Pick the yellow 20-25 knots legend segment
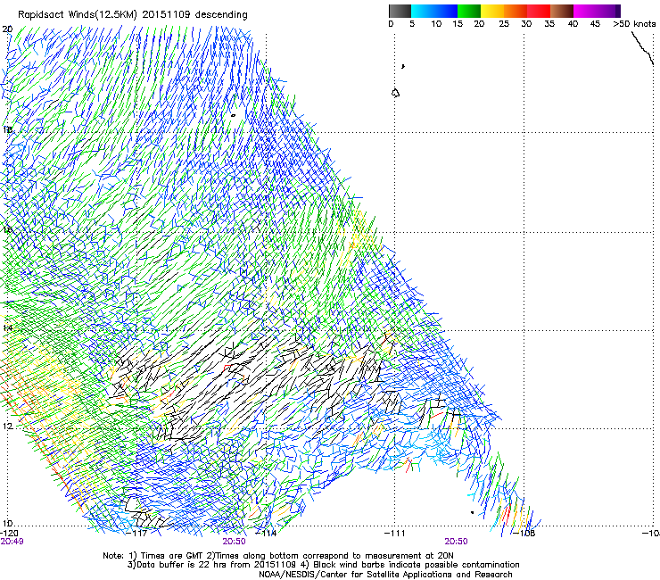660x580 pixels. [492, 11]
